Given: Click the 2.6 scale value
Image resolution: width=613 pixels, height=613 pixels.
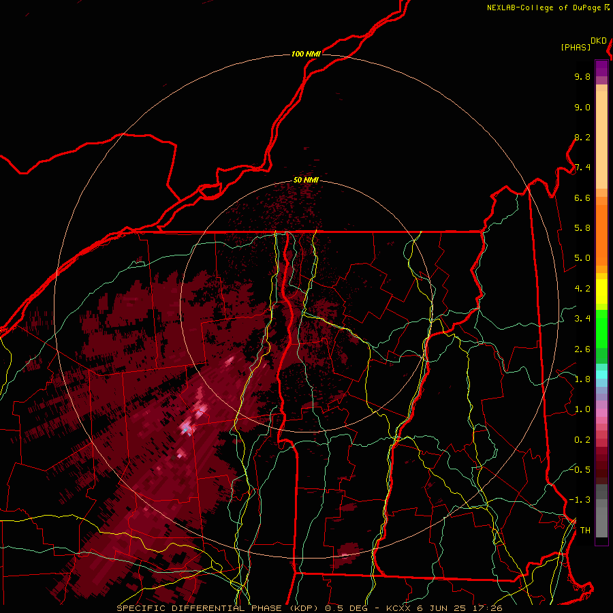Looking at the screenshot, I should point(582,349).
